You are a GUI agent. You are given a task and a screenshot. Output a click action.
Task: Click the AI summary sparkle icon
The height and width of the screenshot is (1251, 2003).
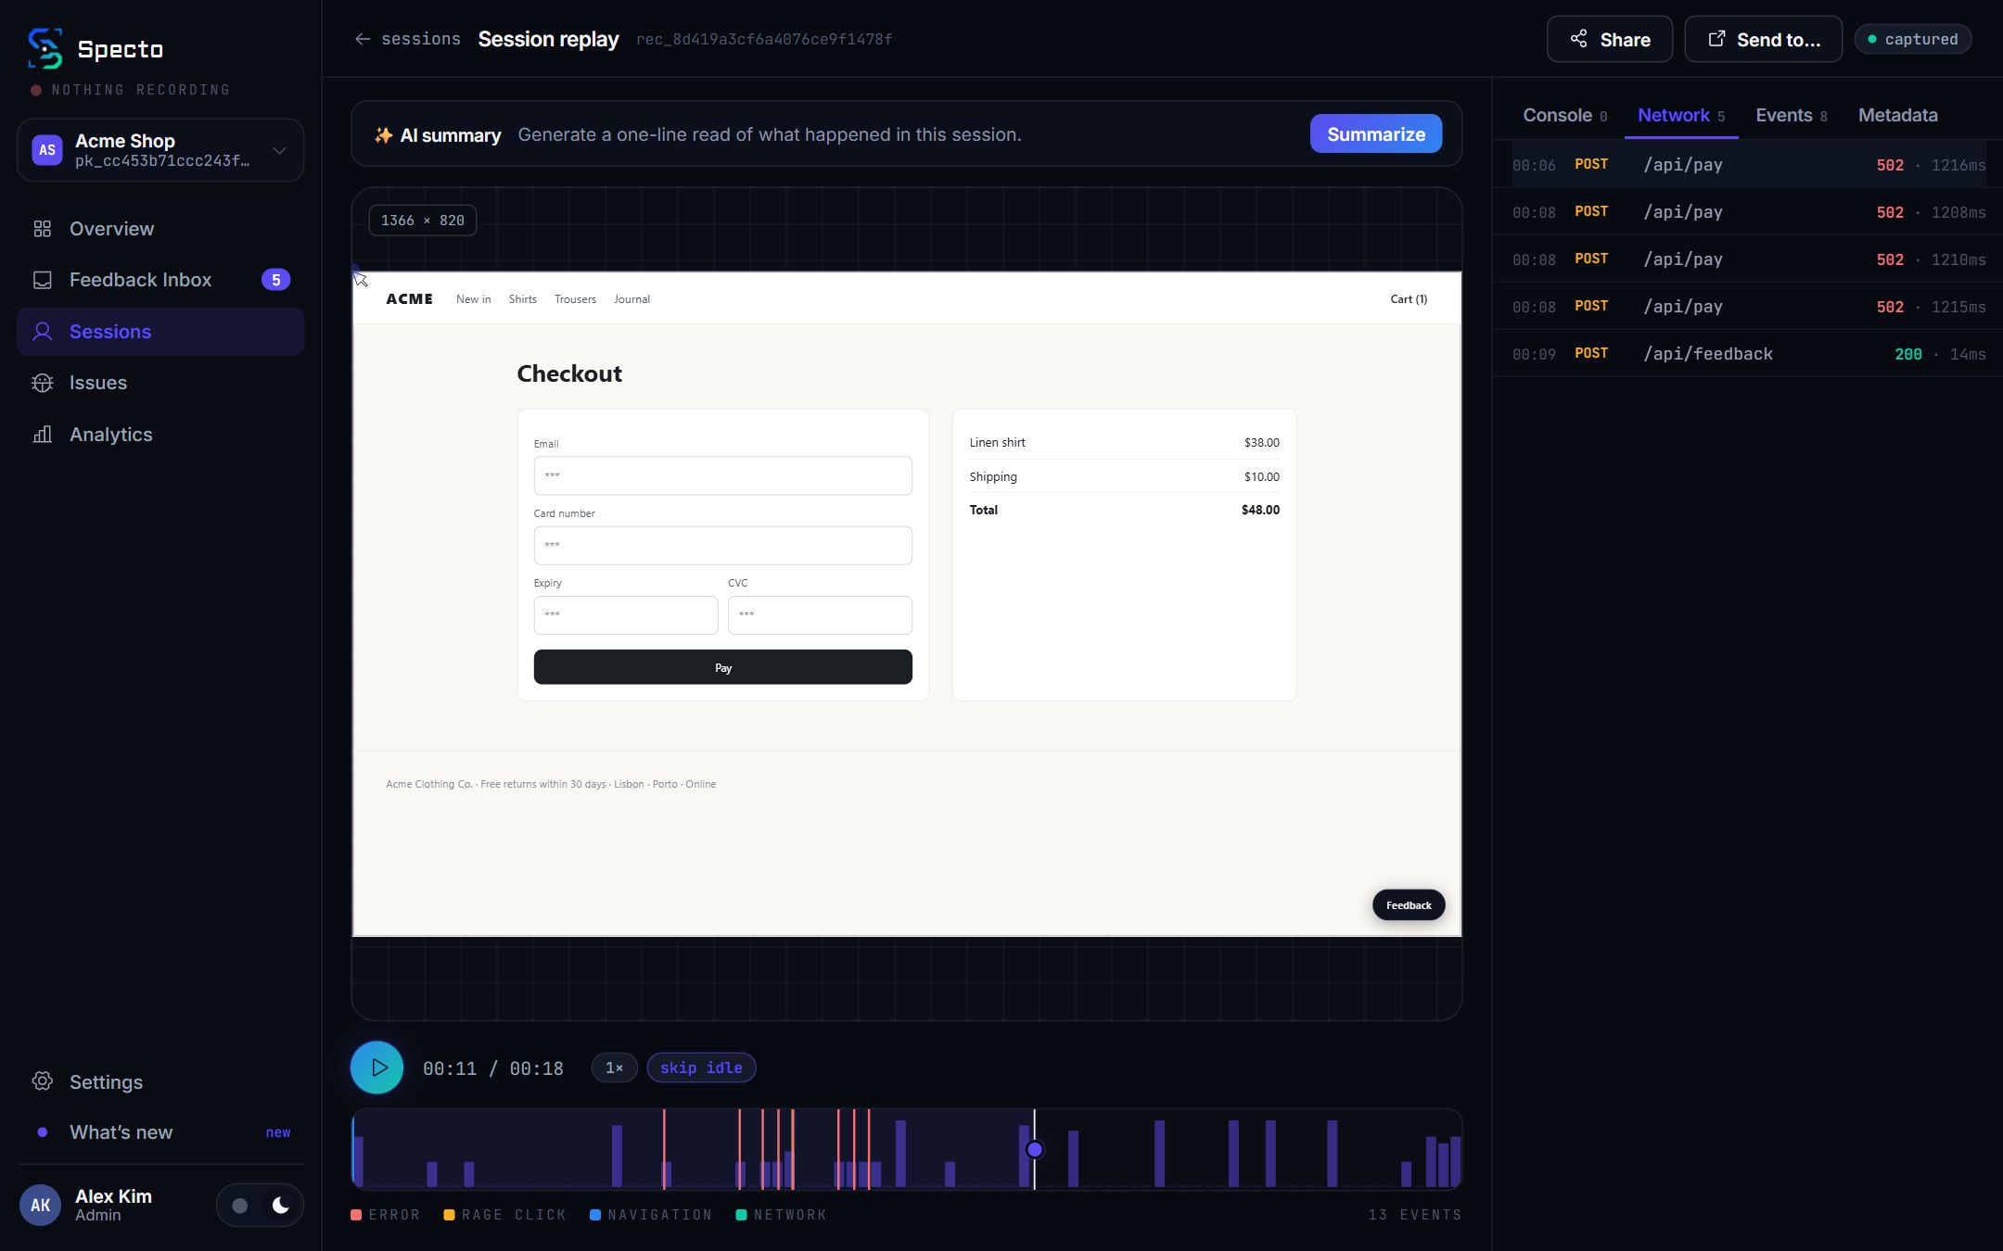point(383,135)
